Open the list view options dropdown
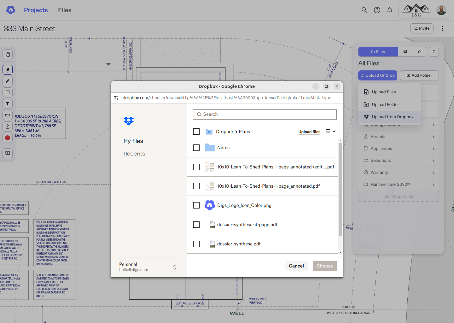The width and height of the screenshot is (454, 323). tap(331, 132)
